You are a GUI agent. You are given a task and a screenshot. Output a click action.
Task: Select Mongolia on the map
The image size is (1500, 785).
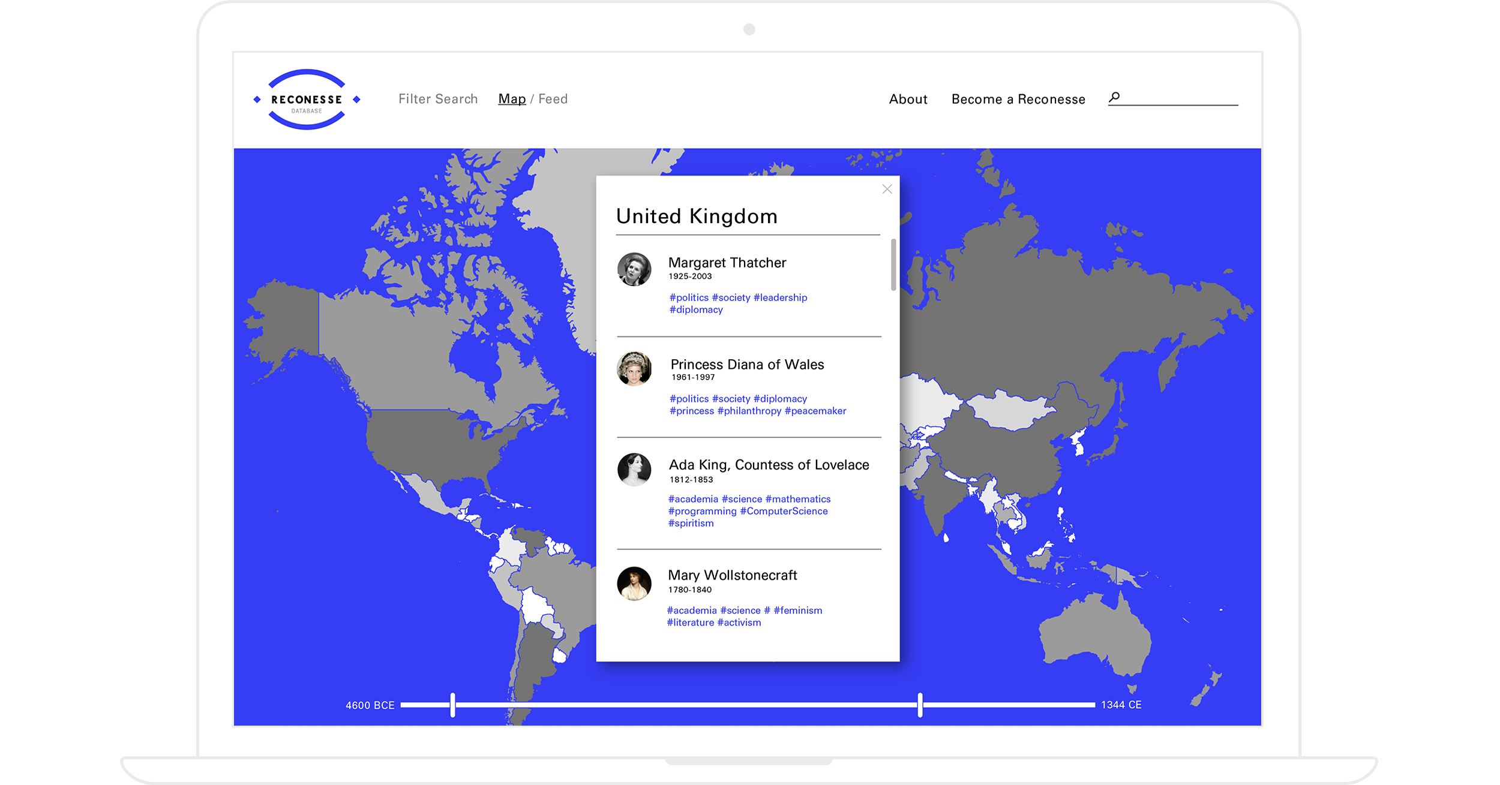click(1011, 411)
